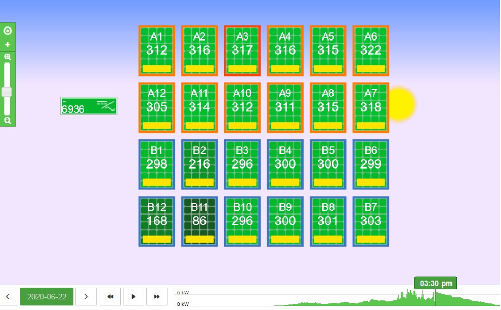Click the plus icon in left toolbar

(x=8, y=45)
